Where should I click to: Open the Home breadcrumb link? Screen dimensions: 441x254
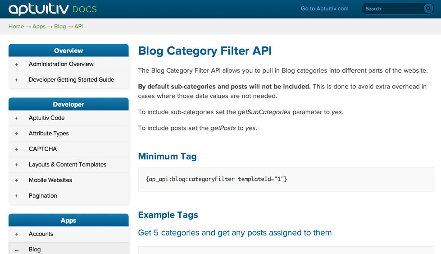click(16, 27)
